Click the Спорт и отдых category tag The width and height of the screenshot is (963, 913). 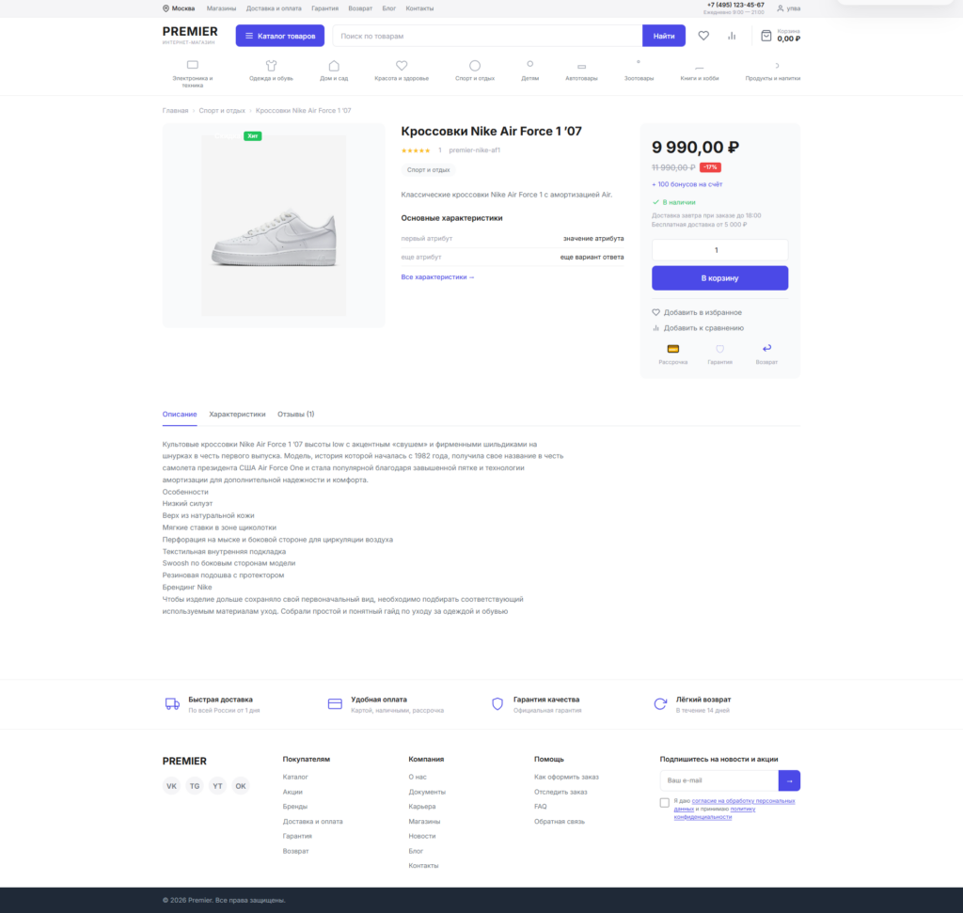428,170
